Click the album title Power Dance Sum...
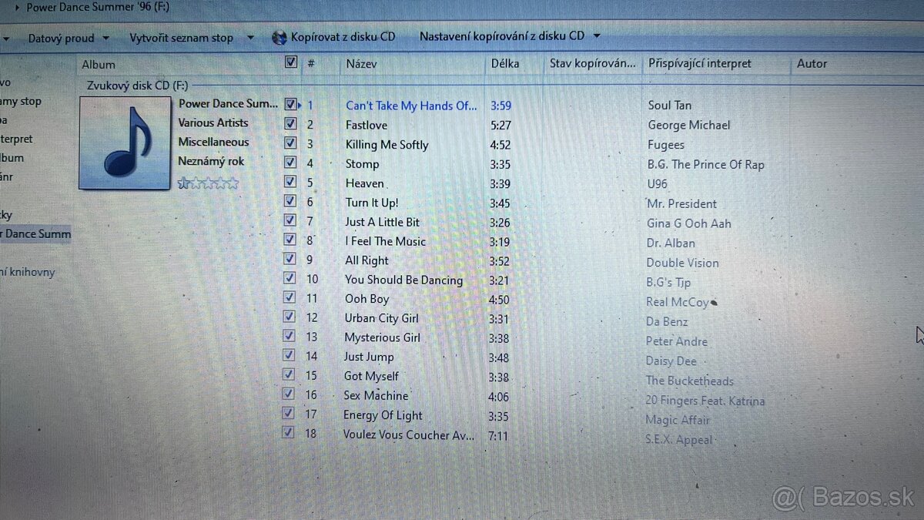Image resolution: width=924 pixels, height=520 pixels. (229, 103)
